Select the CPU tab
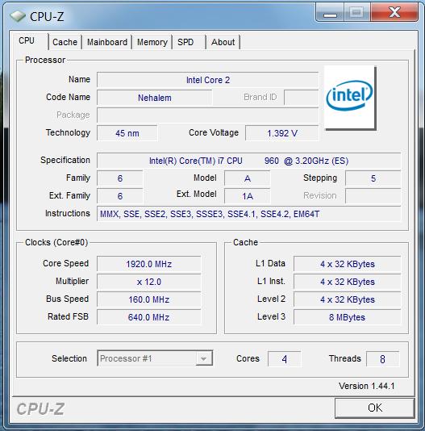 tap(27, 41)
